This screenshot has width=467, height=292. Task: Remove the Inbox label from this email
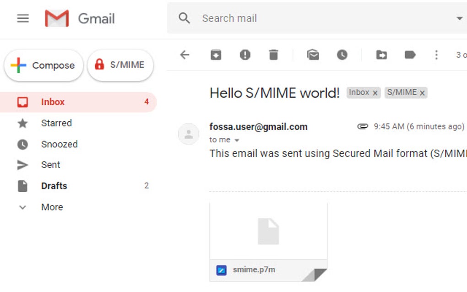coord(375,93)
